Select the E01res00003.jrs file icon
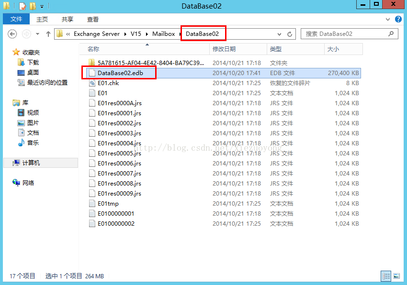The image size is (407, 285). (92, 133)
